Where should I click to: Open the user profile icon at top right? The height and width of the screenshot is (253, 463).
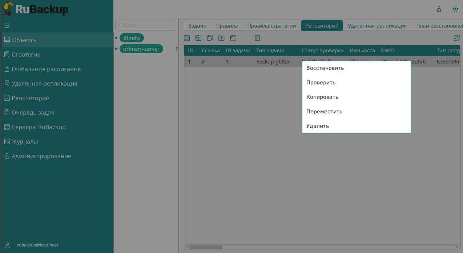pos(439,9)
